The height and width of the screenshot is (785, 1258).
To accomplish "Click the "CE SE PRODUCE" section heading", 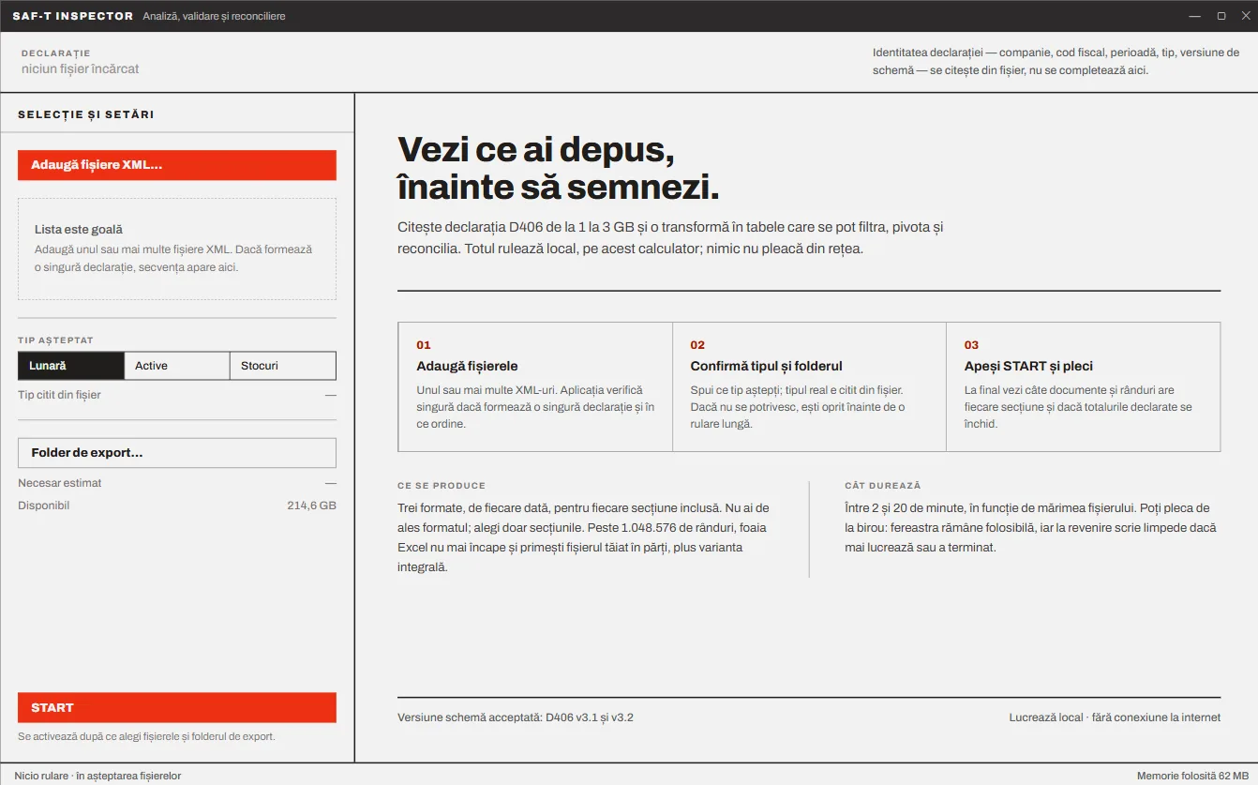I will tap(442, 486).
